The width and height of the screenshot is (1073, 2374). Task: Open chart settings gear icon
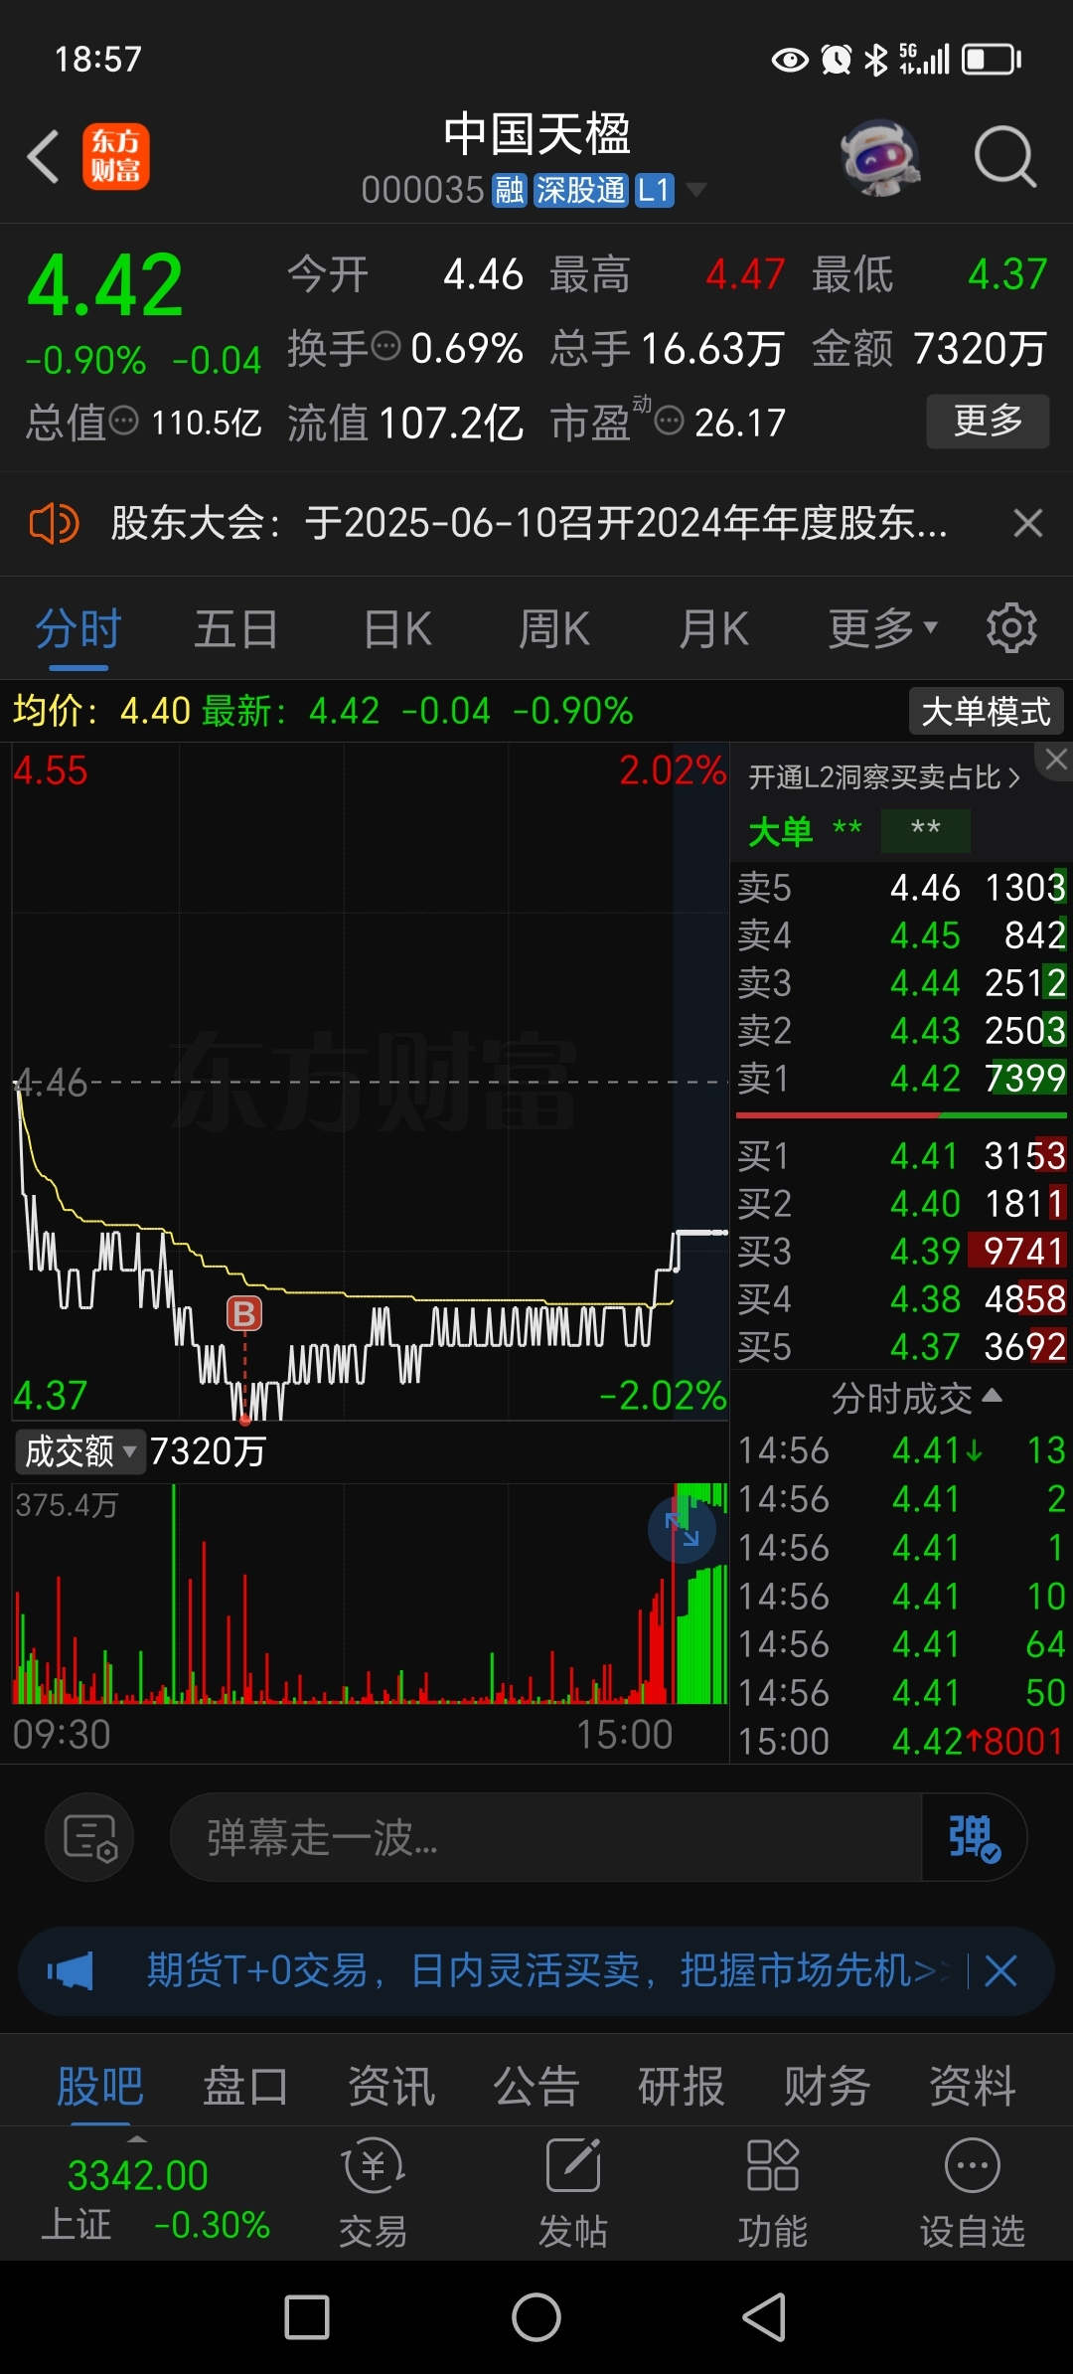[x=1011, y=628]
